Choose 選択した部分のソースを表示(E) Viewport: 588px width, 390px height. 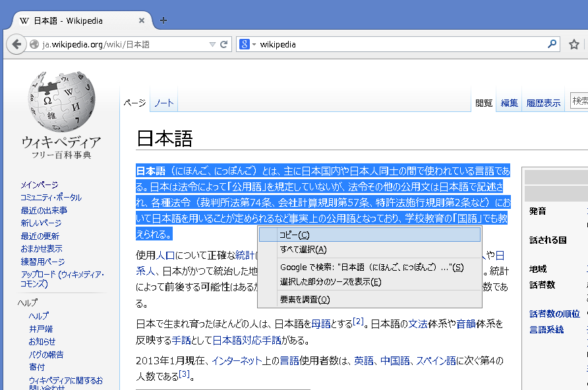click(x=370, y=282)
